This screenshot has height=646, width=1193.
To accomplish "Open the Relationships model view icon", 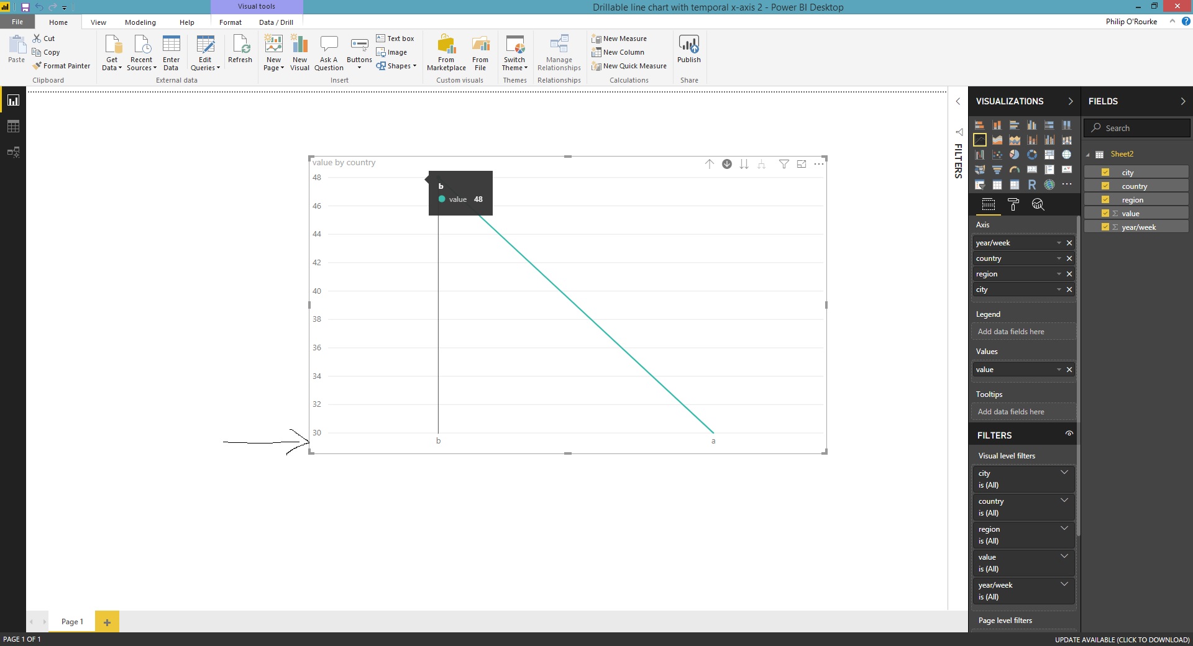I will (x=13, y=152).
